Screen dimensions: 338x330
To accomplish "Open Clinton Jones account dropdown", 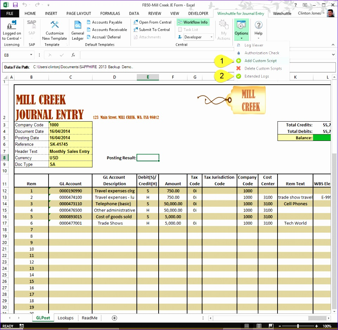I will 311,13.
